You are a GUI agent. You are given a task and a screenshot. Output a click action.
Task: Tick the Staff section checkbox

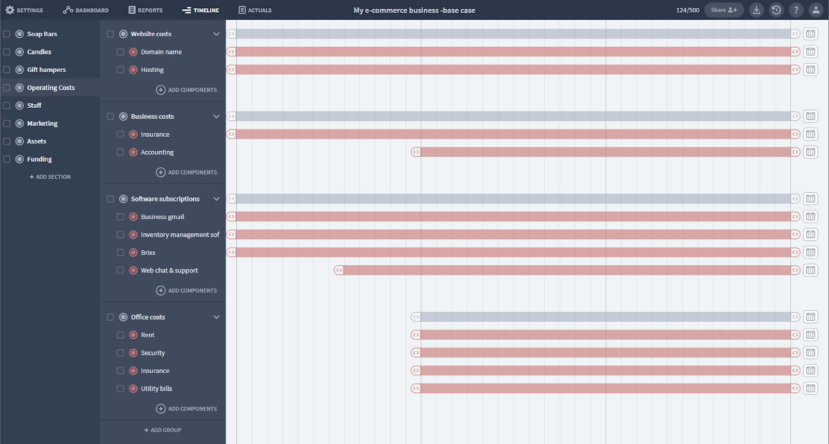point(7,105)
